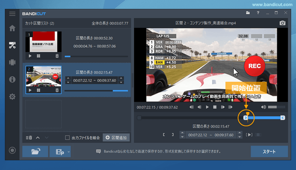This screenshot has width=296, height=170.
Task: Decrease segment 2 end time in list
Action: click(121, 82)
